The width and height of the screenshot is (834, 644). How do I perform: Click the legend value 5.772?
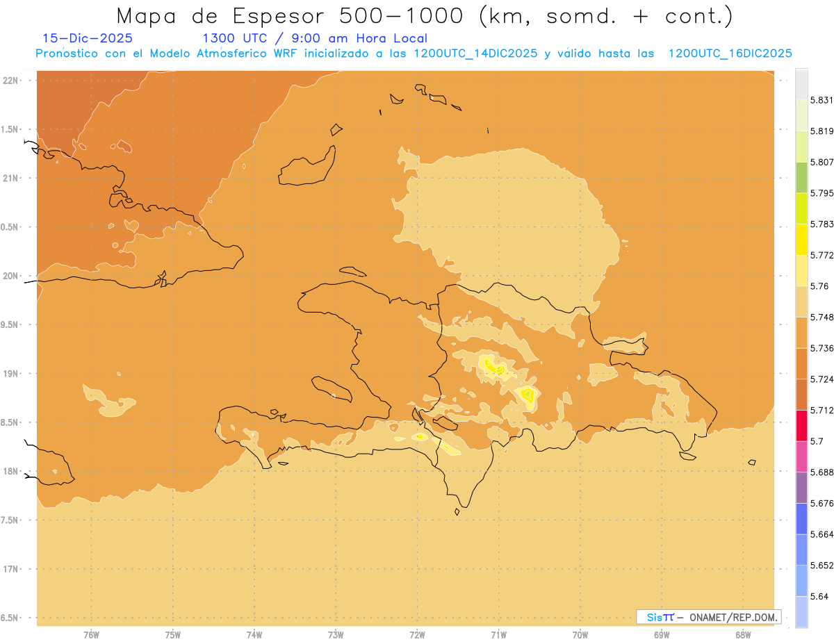[x=821, y=256]
